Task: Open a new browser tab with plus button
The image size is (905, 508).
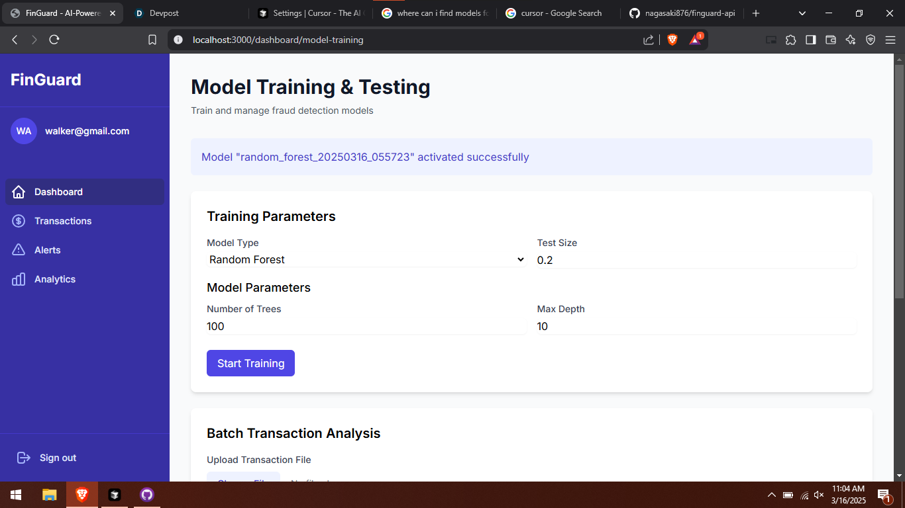Action: point(756,13)
